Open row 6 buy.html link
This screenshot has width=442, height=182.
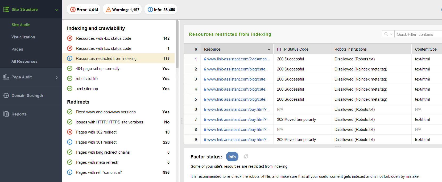pyautogui.click(x=238, y=109)
